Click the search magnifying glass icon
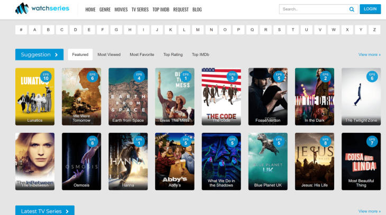The height and width of the screenshot is (215, 386). click(x=352, y=9)
